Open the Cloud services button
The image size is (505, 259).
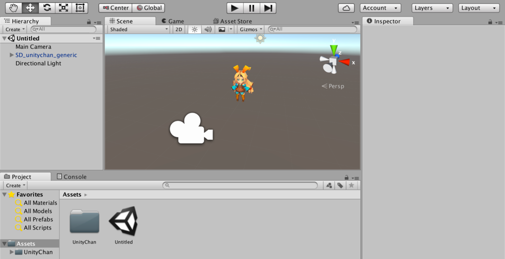coord(346,8)
